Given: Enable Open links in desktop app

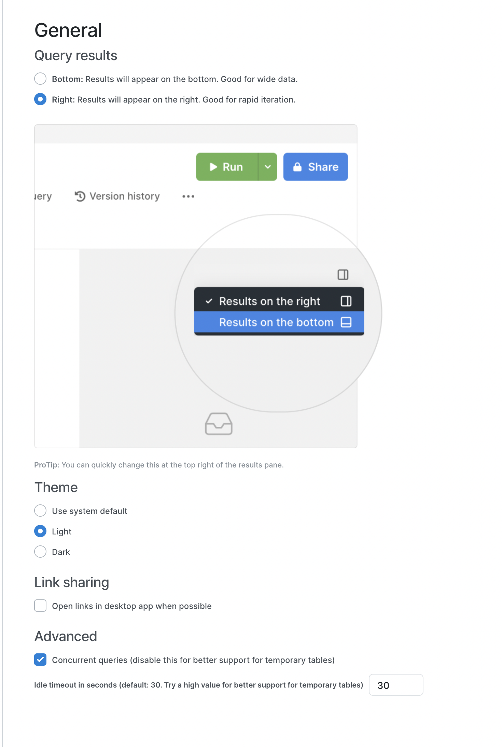Looking at the screenshot, I should coord(40,606).
